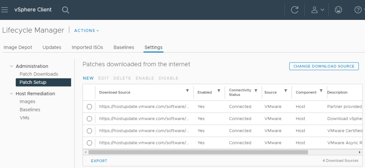Click the Enabled column filter icon
The width and height of the screenshot is (365, 168).
coord(219,91)
